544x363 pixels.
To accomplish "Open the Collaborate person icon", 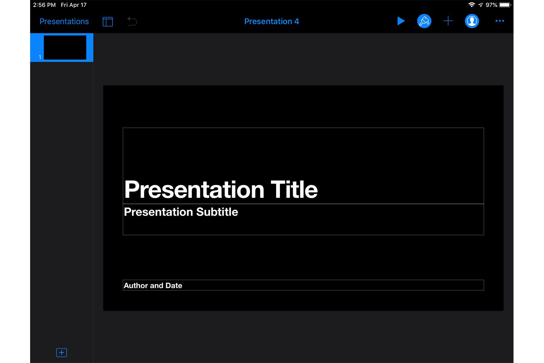I will tap(472, 21).
